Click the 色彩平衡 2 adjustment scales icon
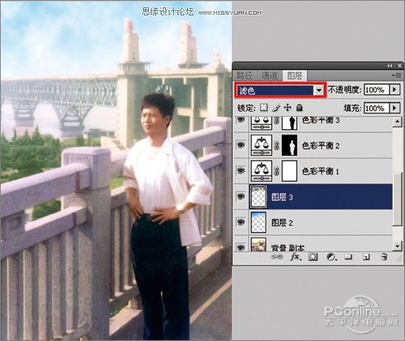The height and width of the screenshot is (341, 405). pyautogui.click(x=261, y=145)
